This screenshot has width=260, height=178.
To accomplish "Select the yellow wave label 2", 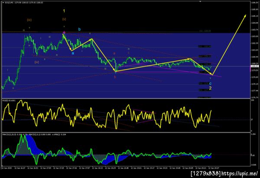I will tap(210, 88).
